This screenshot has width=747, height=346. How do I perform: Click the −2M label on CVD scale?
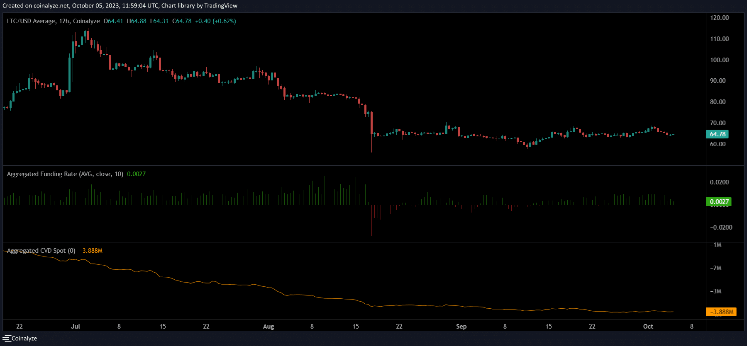point(715,268)
